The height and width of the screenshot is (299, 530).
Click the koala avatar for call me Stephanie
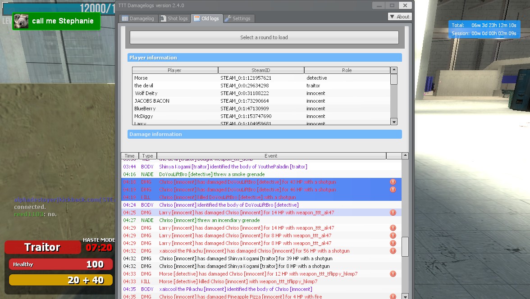(x=21, y=21)
